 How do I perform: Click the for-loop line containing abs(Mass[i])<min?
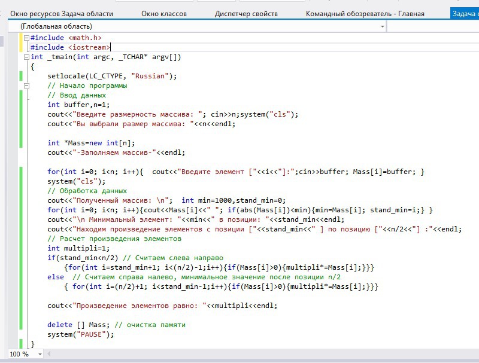(x=240, y=210)
